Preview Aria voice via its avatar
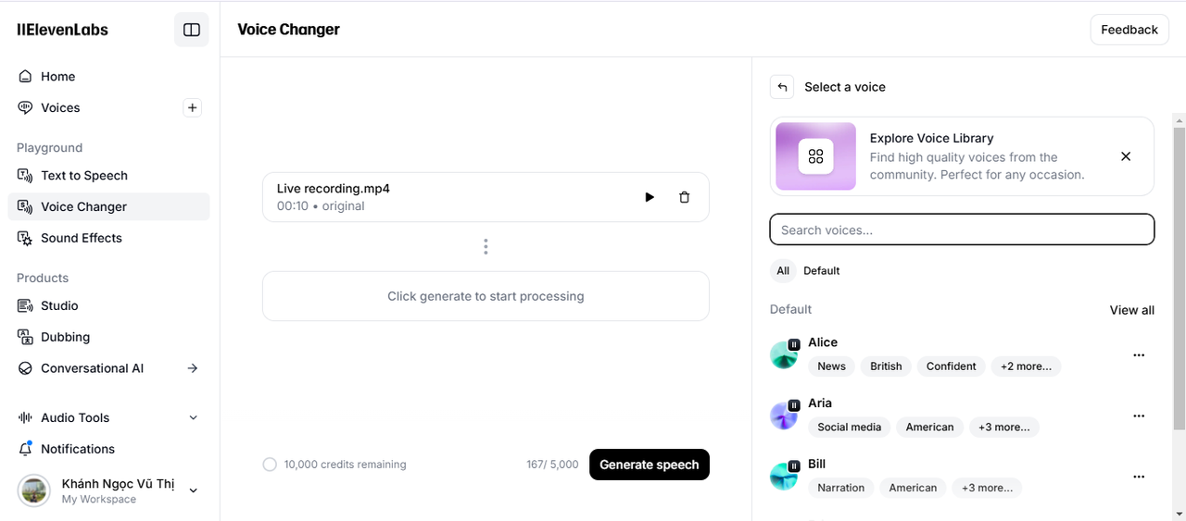This screenshot has height=521, width=1186. (784, 416)
